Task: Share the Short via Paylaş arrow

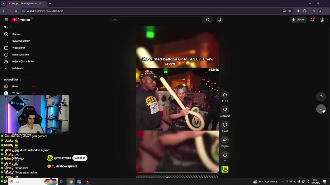Action: tap(225, 140)
